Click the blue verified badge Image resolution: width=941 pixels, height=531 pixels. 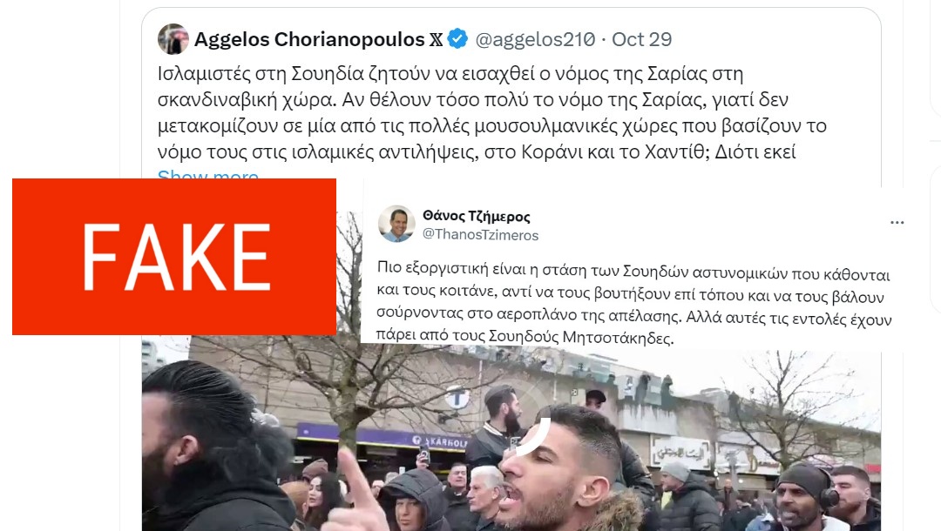click(458, 39)
